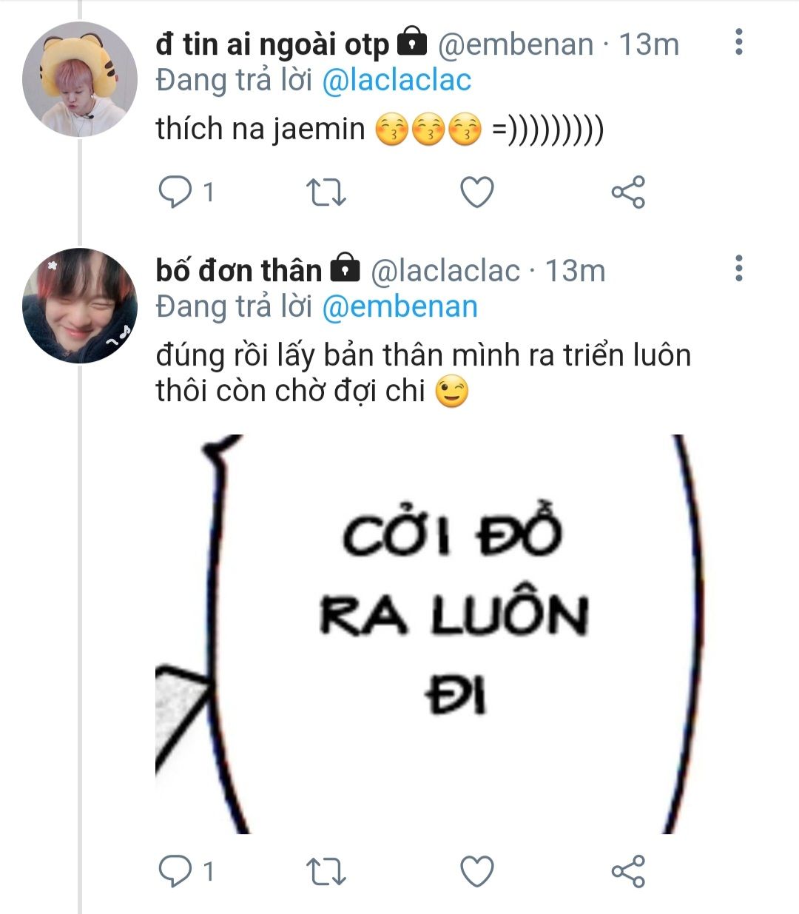Image resolution: width=799 pixels, height=914 pixels.
Task: Open more options for the @embenan tweet
Action: [x=738, y=43]
